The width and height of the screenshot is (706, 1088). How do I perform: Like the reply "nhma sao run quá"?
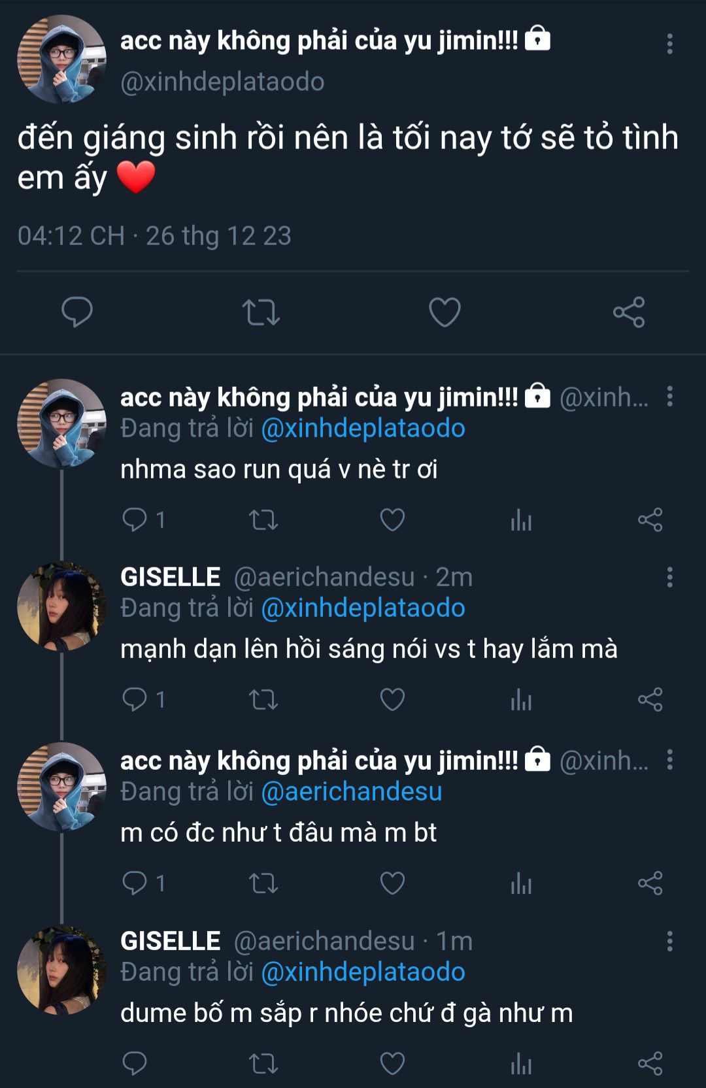(392, 520)
